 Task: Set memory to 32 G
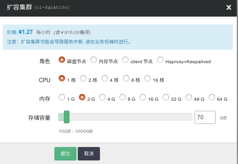(x=165, y=97)
